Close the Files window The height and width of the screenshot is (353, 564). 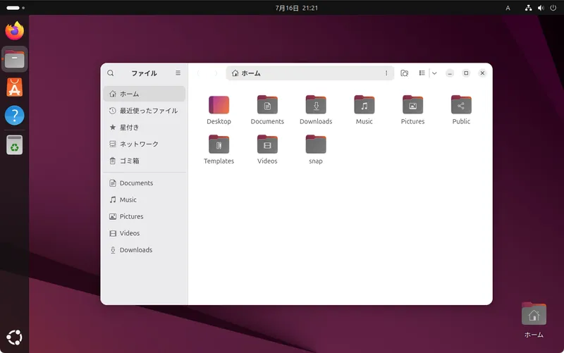tap(482, 73)
